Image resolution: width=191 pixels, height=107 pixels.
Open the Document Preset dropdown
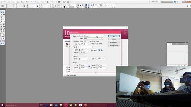coord(93,36)
